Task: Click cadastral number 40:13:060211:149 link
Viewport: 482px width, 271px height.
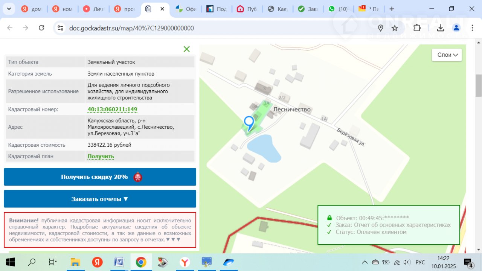Action: point(112,110)
